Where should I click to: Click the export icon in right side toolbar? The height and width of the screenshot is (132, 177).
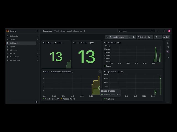[x=168, y=43]
